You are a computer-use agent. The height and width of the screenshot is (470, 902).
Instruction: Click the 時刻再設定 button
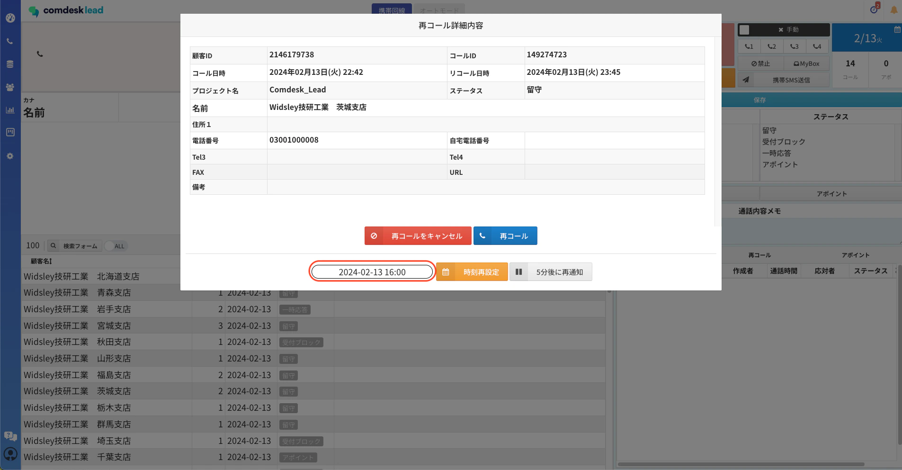tap(472, 272)
